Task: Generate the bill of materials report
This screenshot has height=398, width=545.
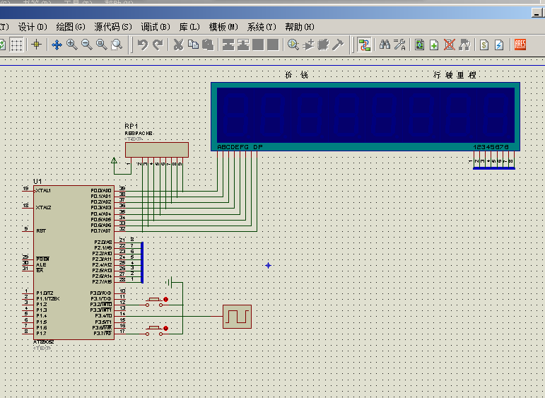Action: pos(484,45)
